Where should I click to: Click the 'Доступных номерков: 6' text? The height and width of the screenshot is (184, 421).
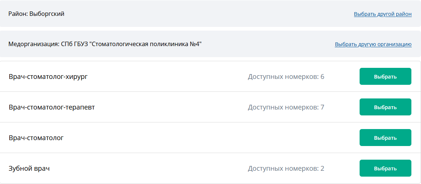click(286, 77)
